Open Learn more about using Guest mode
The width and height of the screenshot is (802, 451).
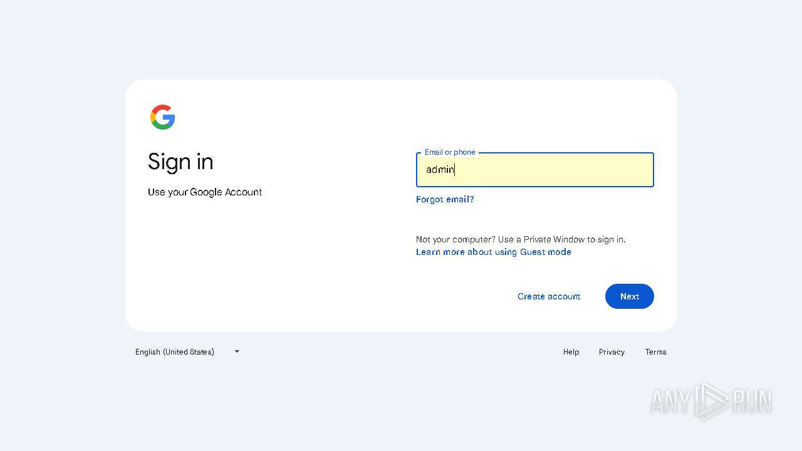click(494, 252)
